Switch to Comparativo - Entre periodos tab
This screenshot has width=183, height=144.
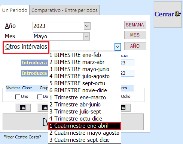pos(64,10)
